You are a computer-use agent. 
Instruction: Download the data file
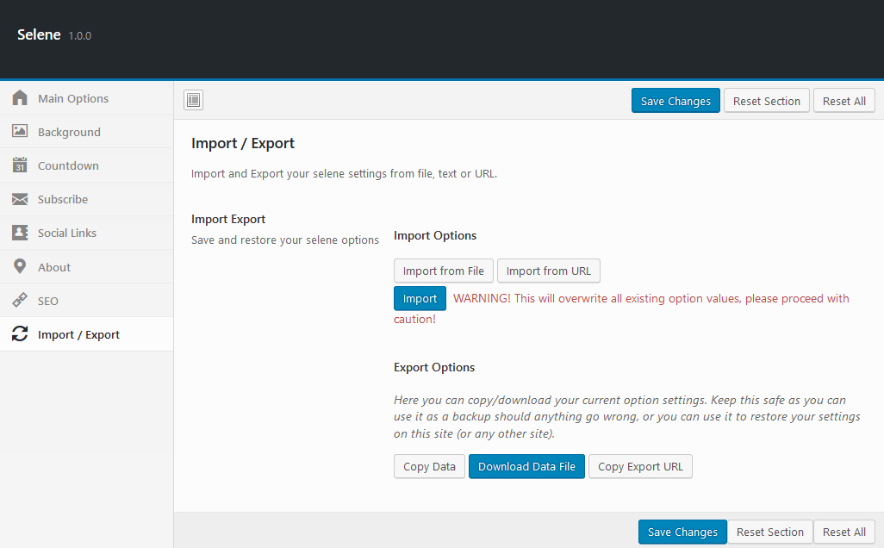pyautogui.click(x=526, y=466)
